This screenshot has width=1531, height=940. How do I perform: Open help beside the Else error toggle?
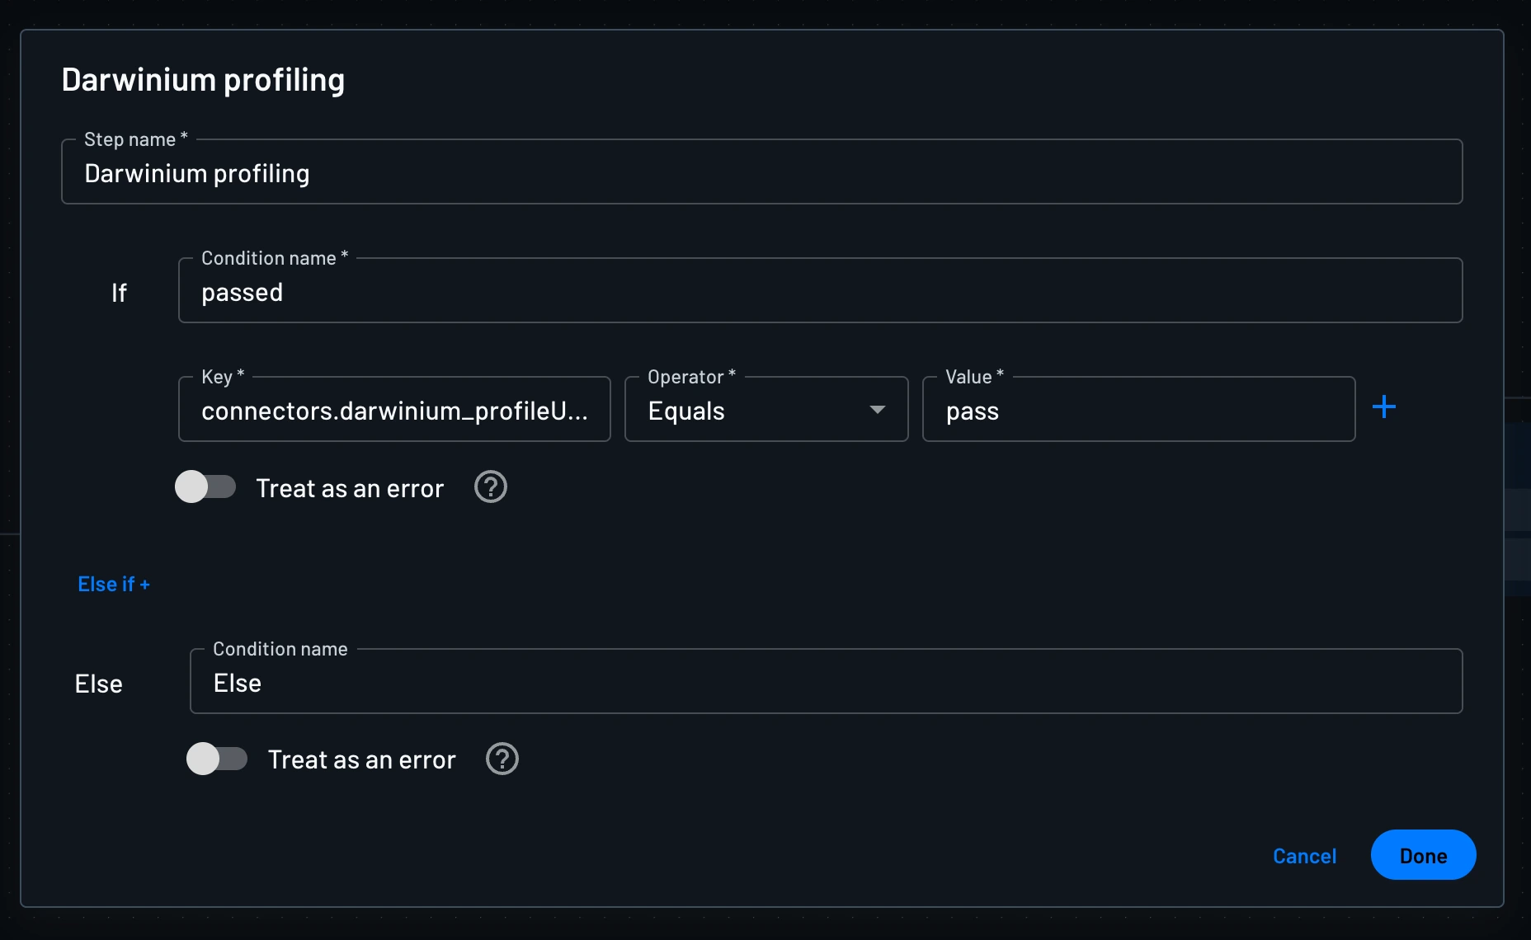click(502, 759)
